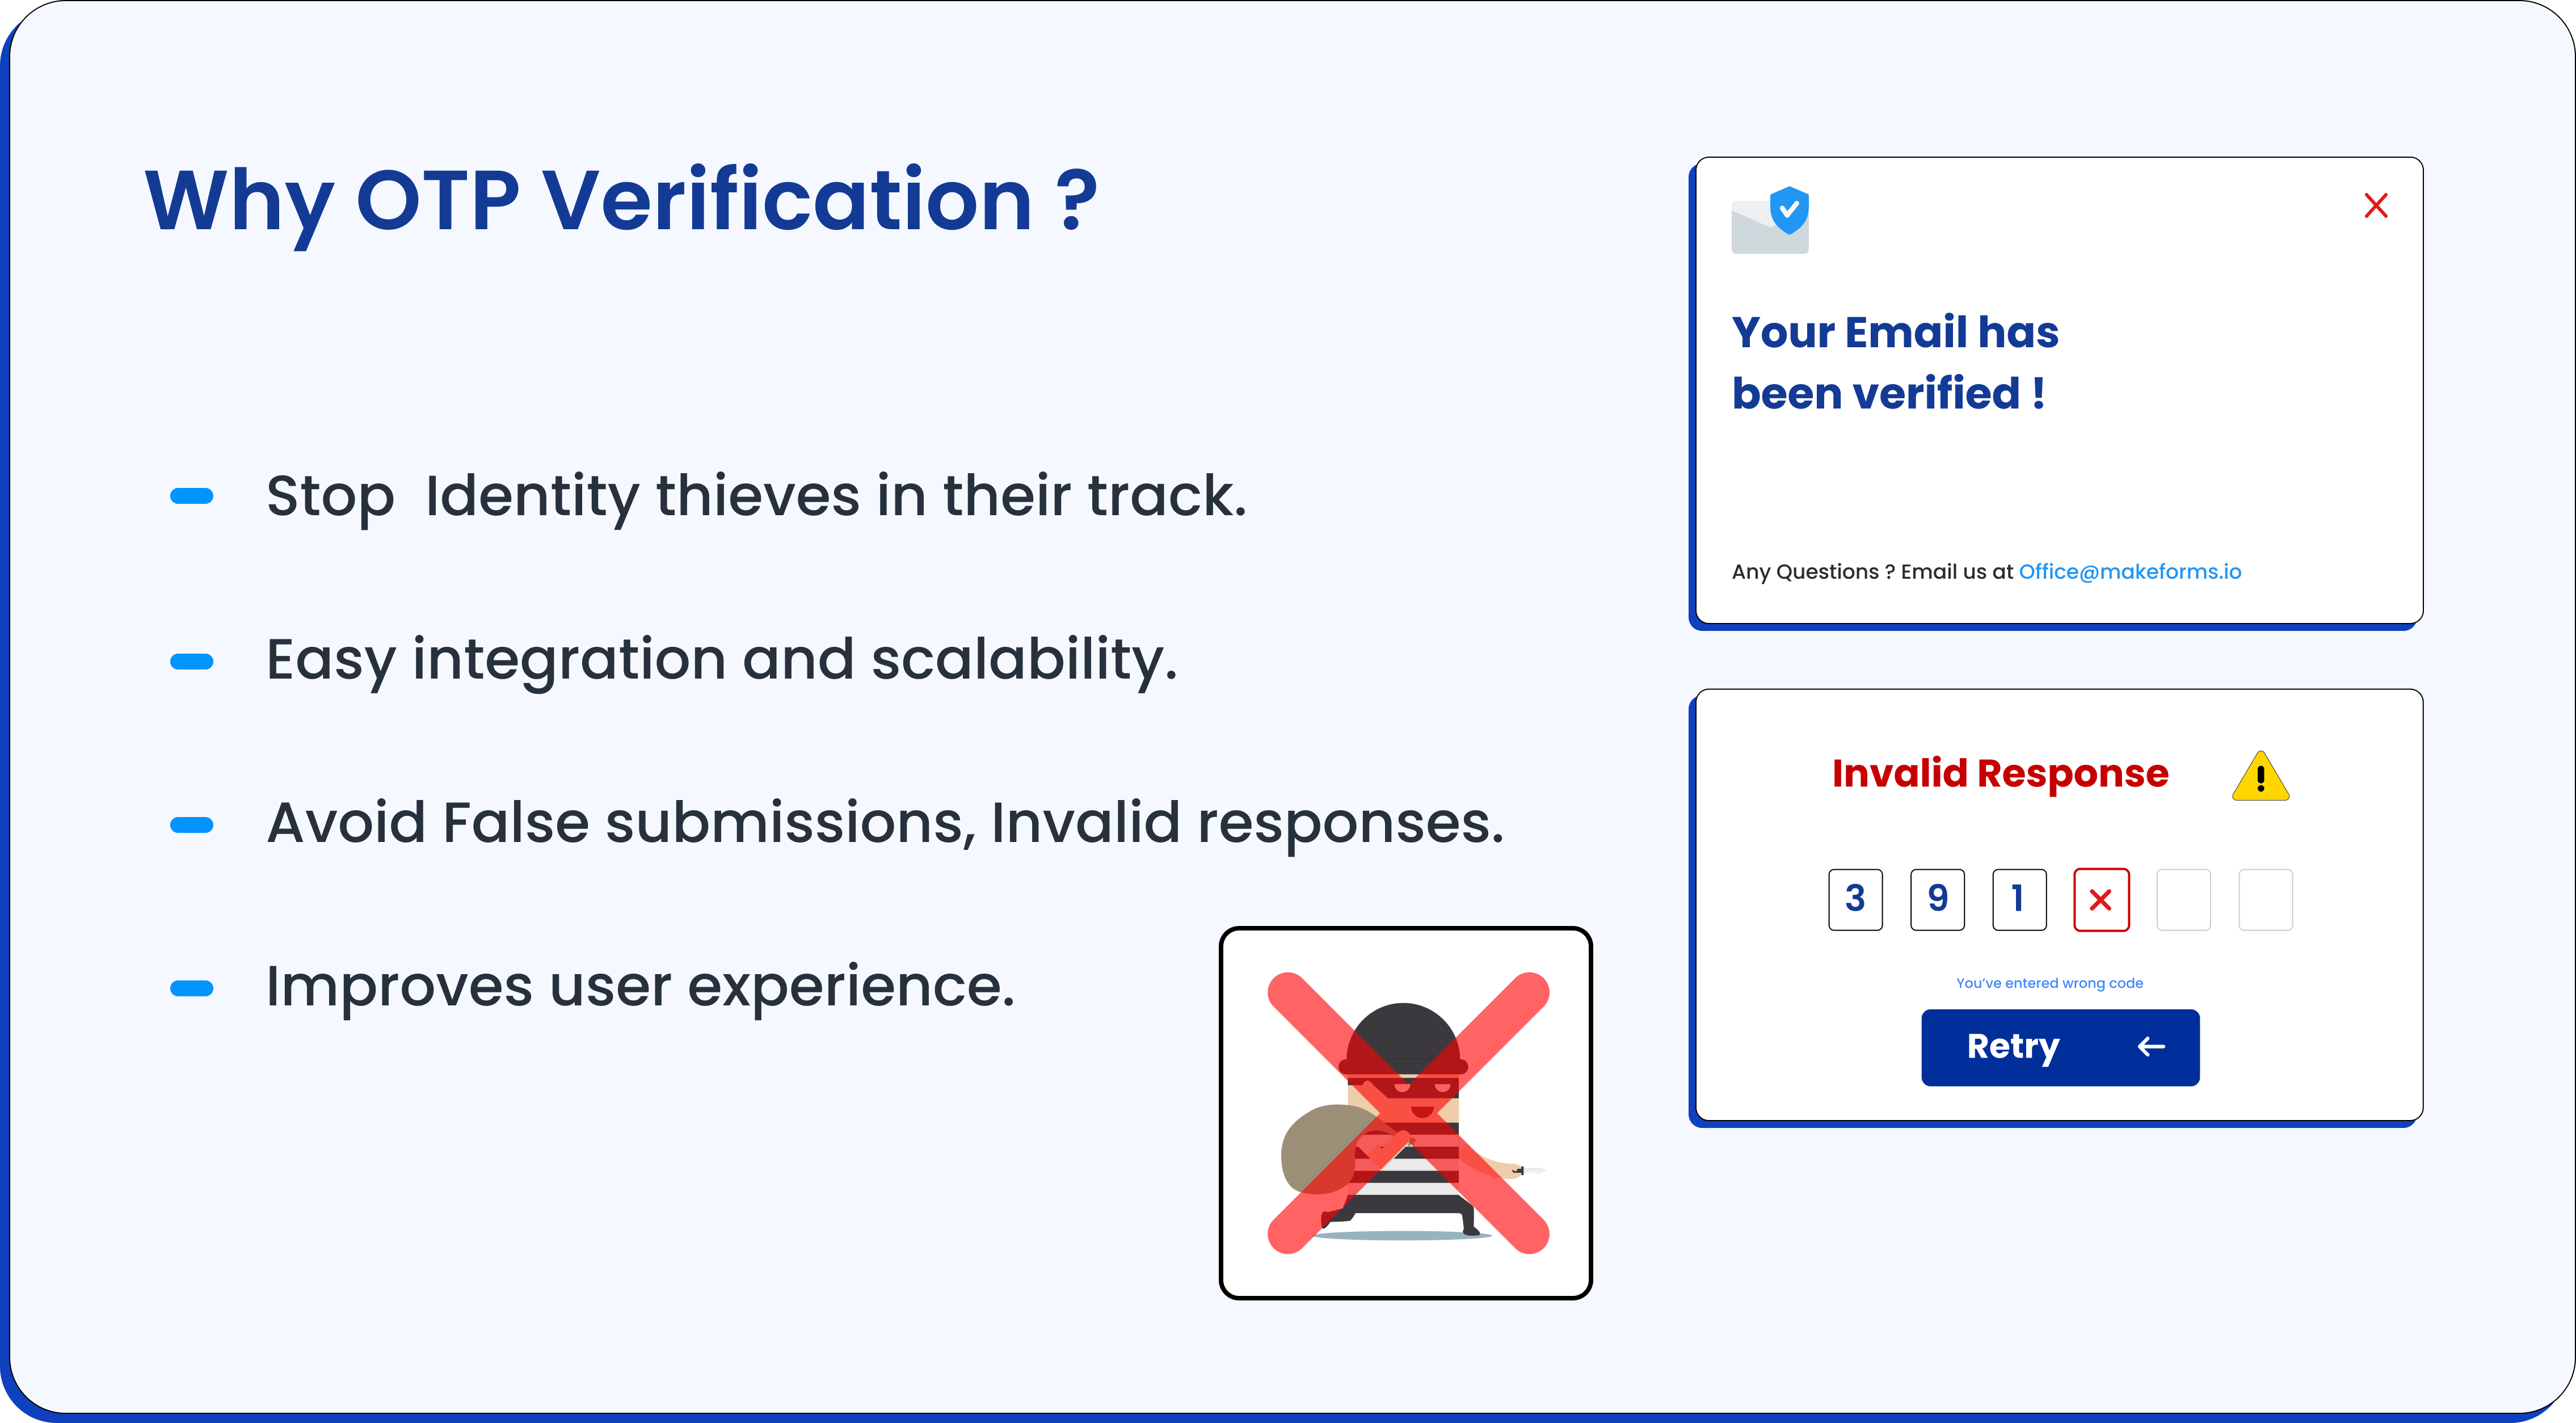Screen dimensions: 2576x1423
Task: Select the first code box containing 3
Action: pyautogui.click(x=1855, y=900)
